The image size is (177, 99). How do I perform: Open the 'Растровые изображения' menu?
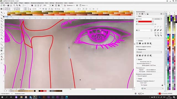(x=37, y=3)
